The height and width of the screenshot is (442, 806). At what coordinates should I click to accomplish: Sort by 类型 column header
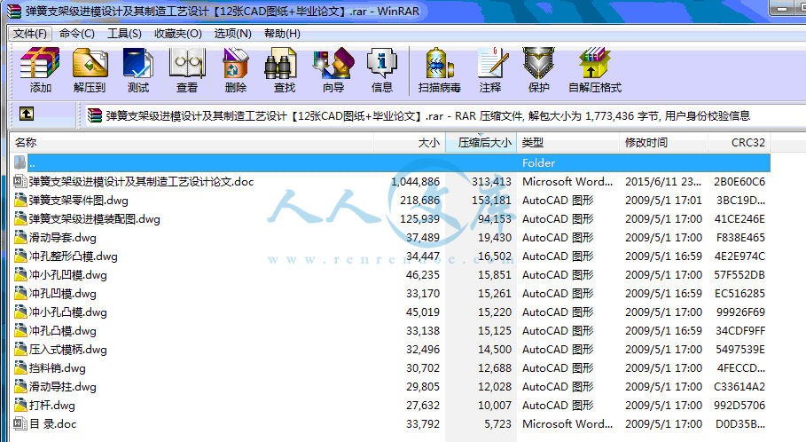(568, 143)
